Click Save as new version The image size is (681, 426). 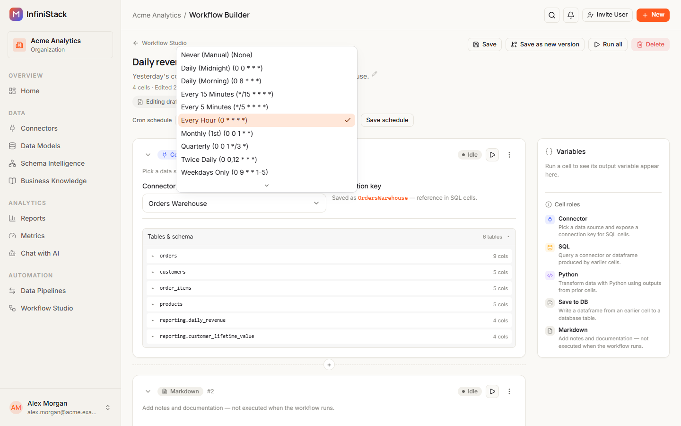point(545,44)
